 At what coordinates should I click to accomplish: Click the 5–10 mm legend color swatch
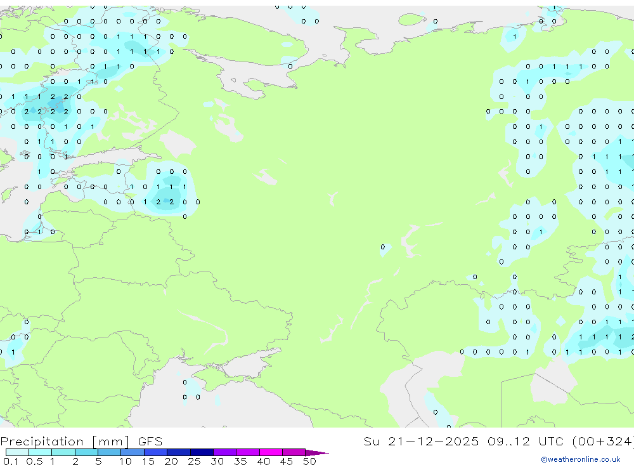(x=110, y=452)
